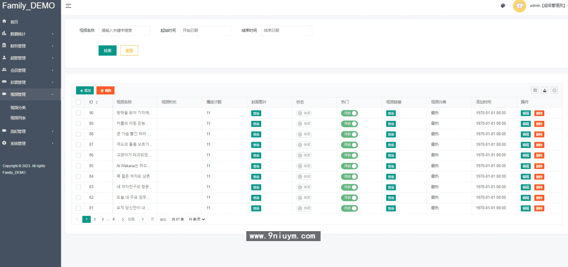This screenshot has height=267, width=568.
Task: Open the 10条/页 page size dropdown
Action: tap(196, 219)
